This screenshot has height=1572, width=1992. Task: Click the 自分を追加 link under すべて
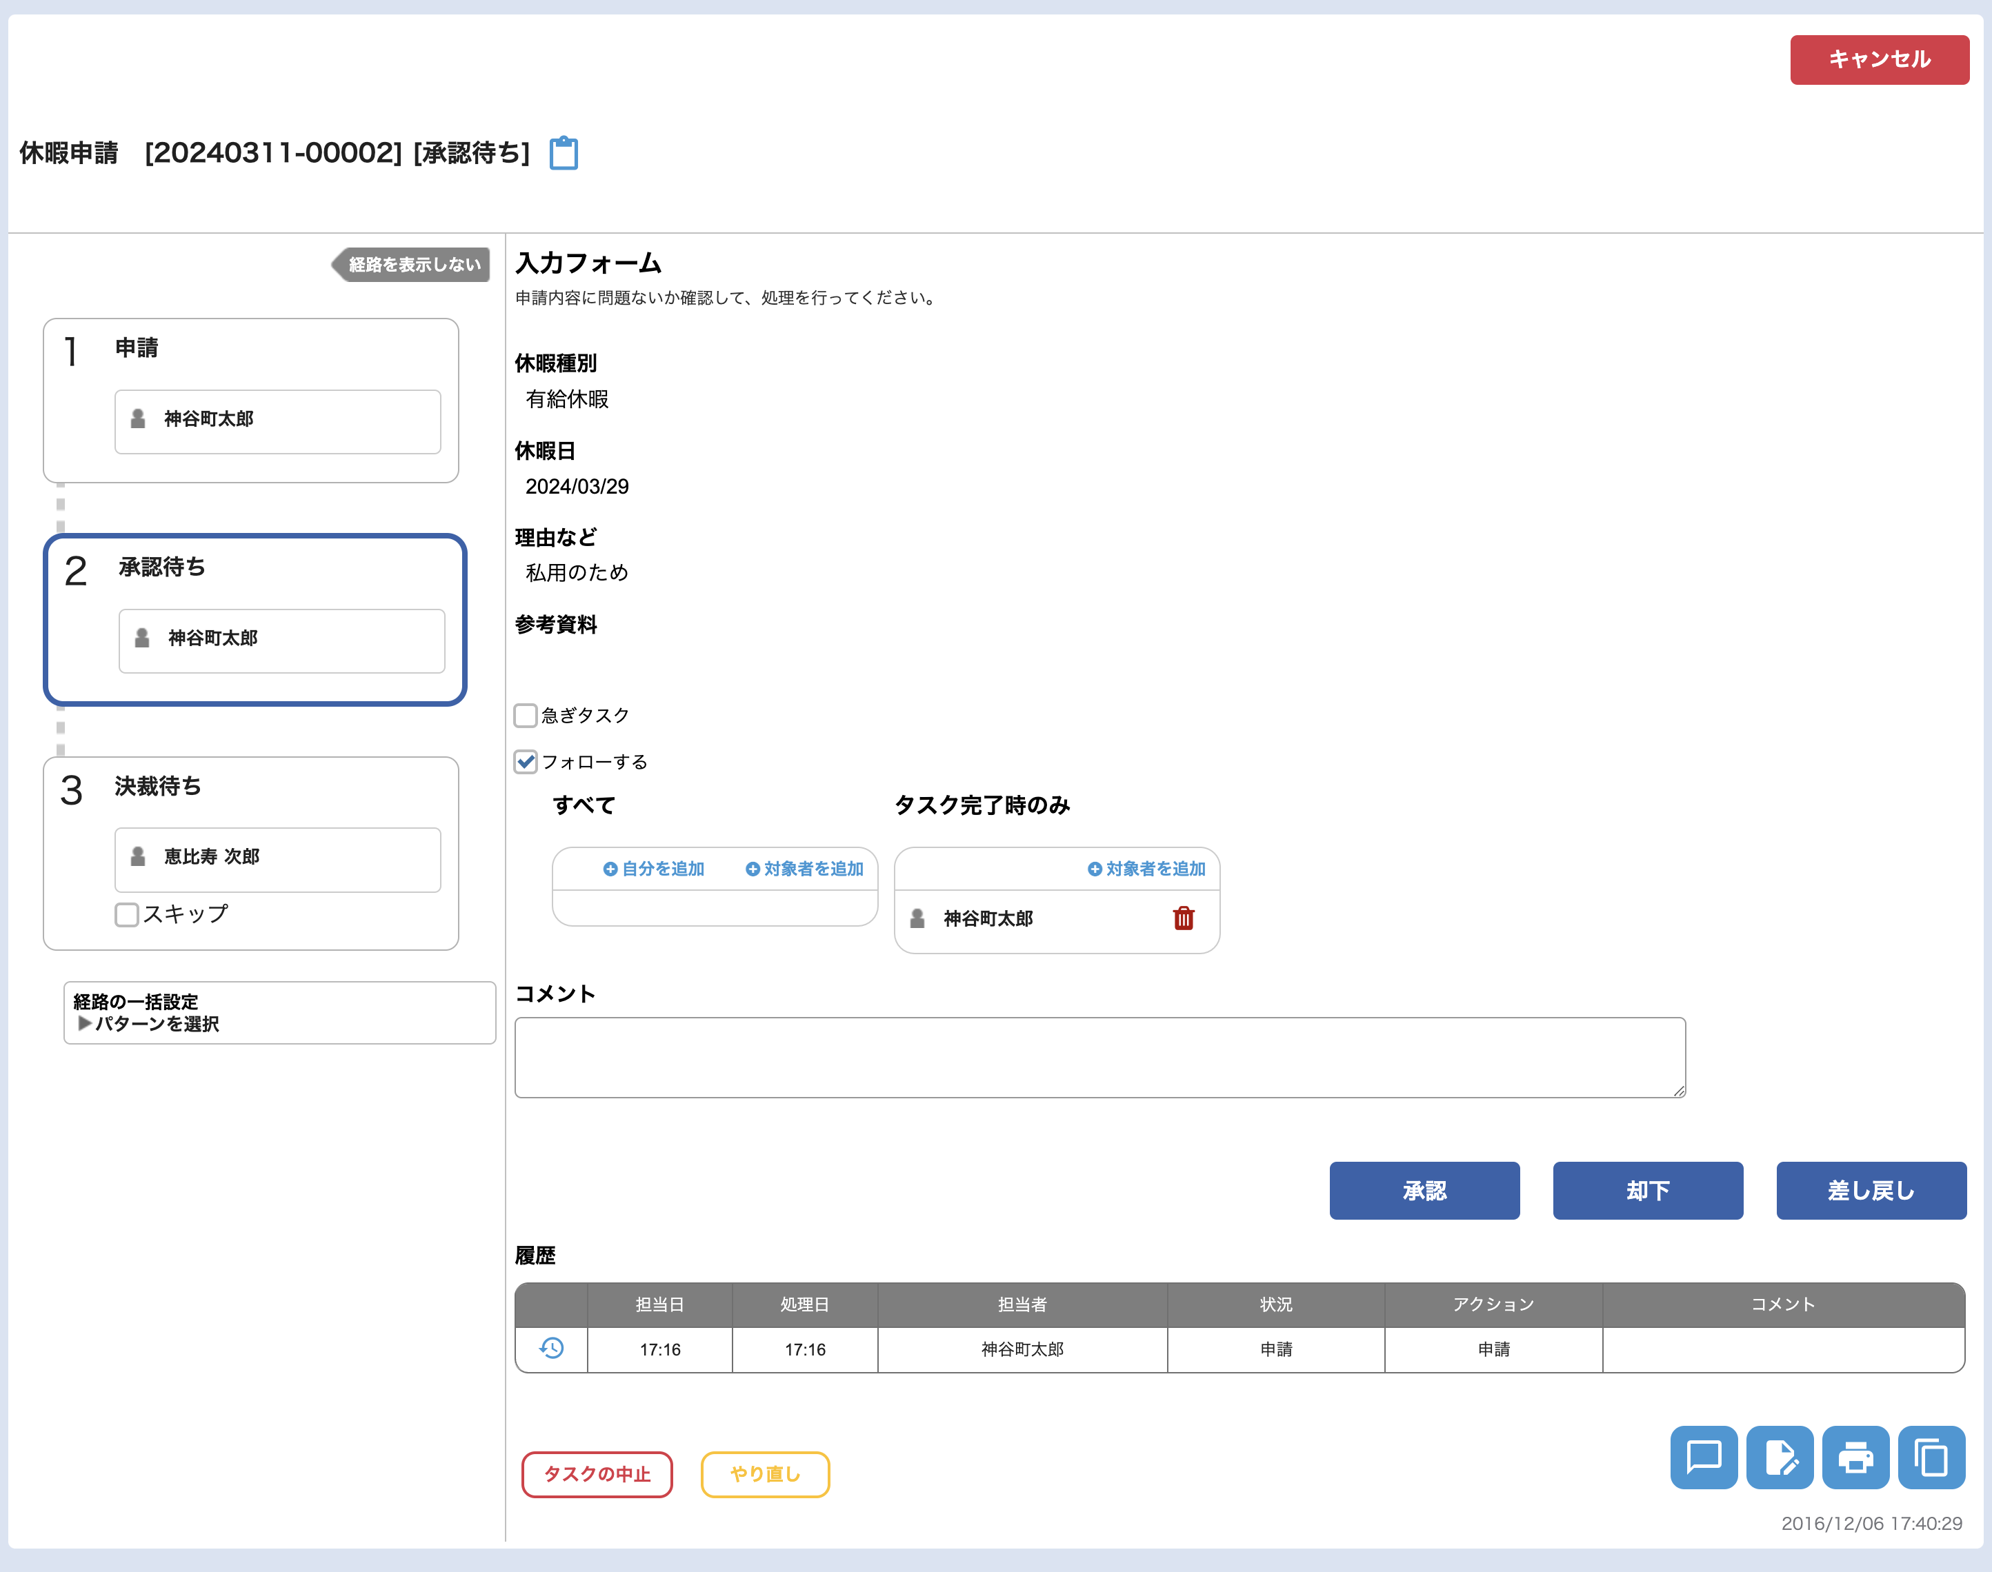(x=654, y=869)
